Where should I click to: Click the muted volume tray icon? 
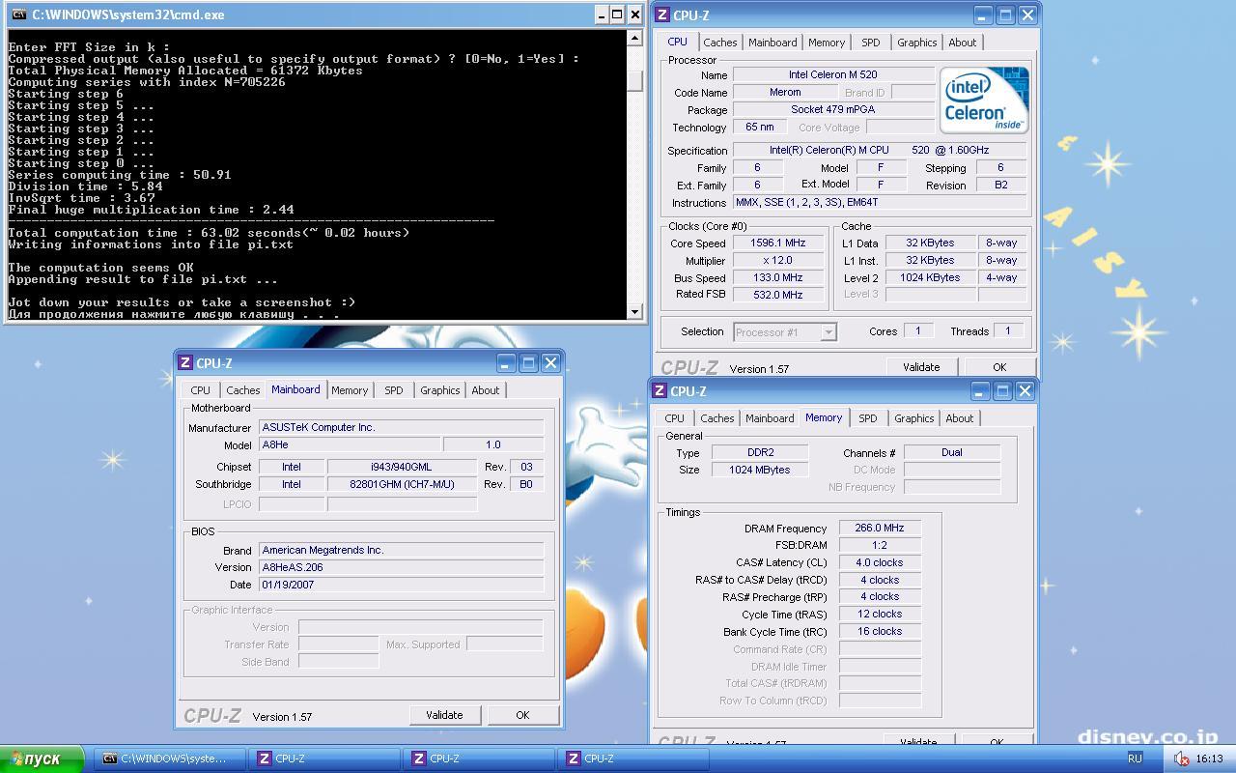1181,759
